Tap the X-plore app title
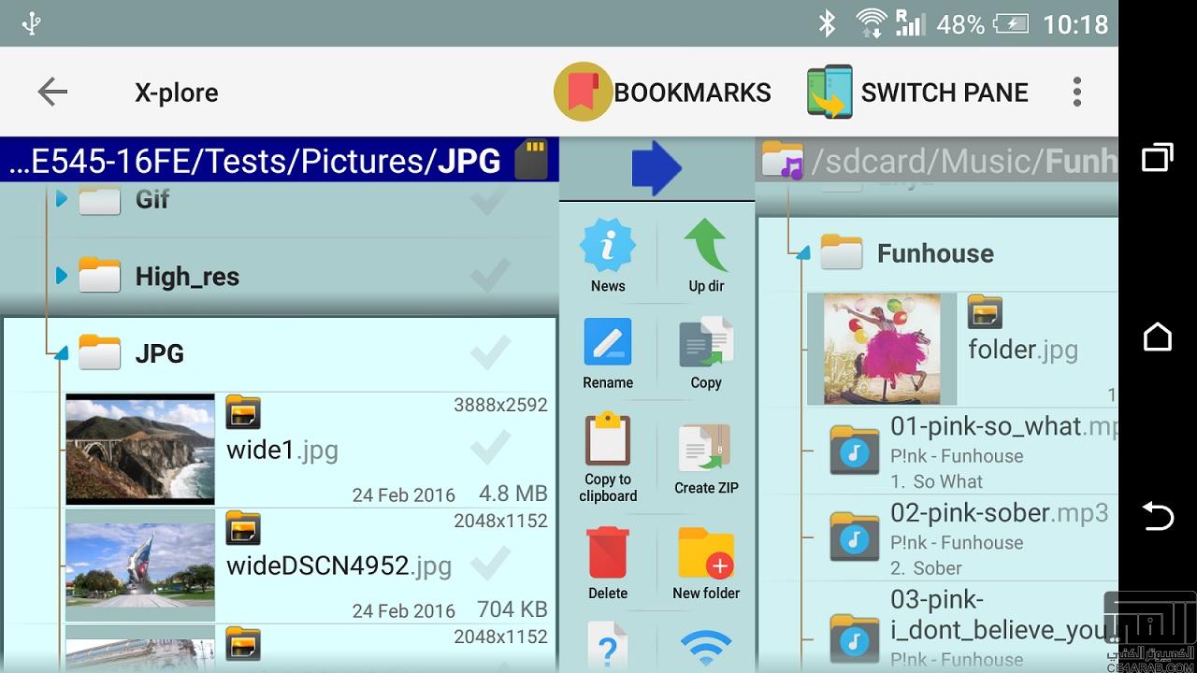Image resolution: width=1197 pixels, height=673 pixels. point(177,93)
